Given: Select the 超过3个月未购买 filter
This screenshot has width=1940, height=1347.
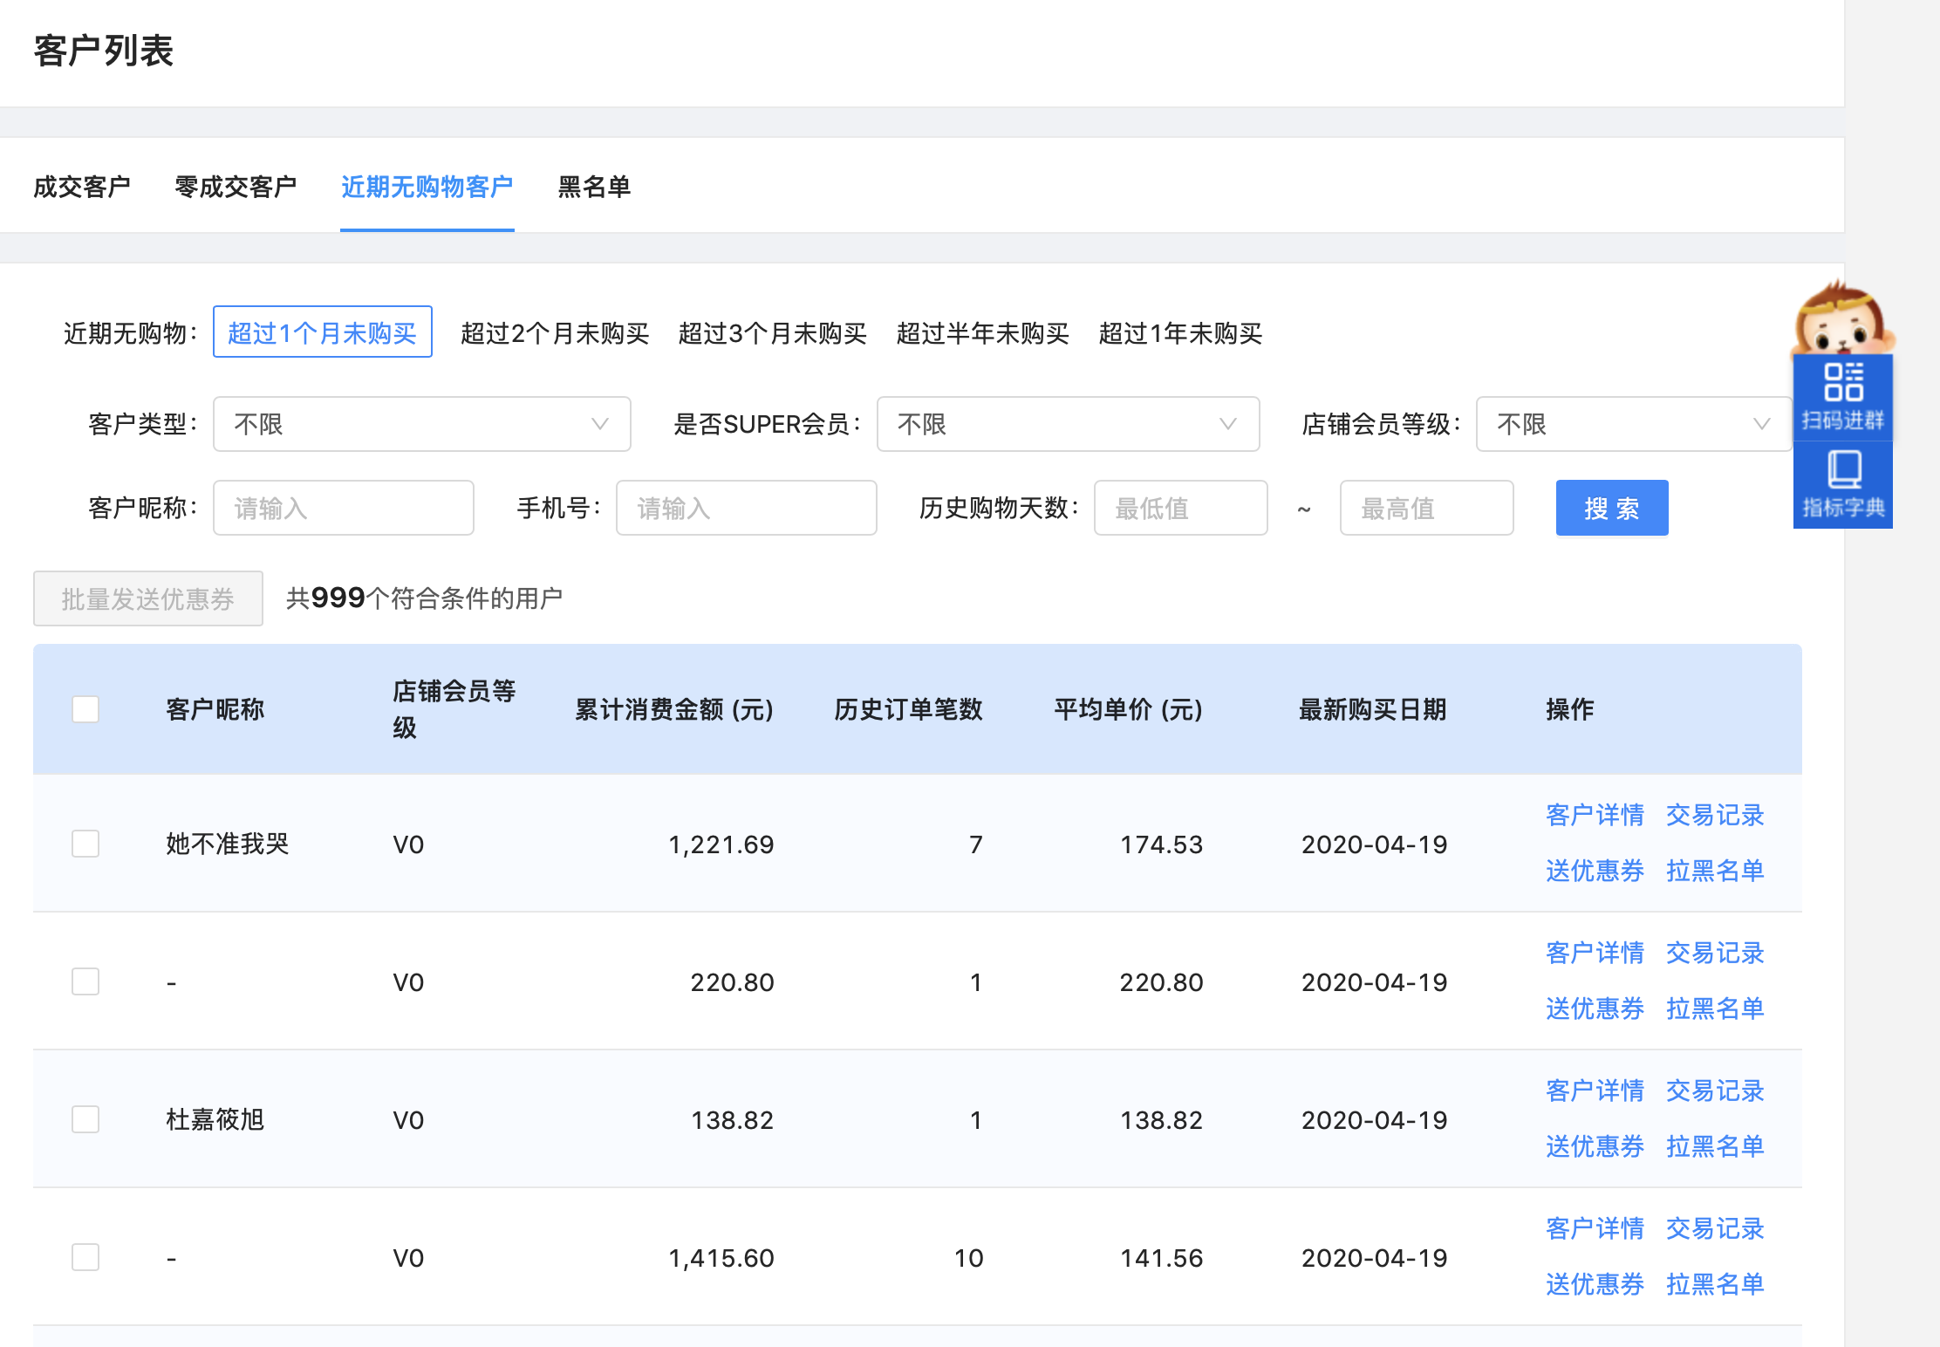Looking at the screenshot, I should coord(772,333).
